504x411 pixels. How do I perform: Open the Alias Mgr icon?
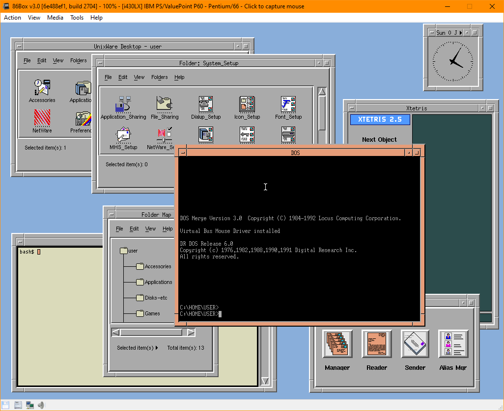pos(453,344)
